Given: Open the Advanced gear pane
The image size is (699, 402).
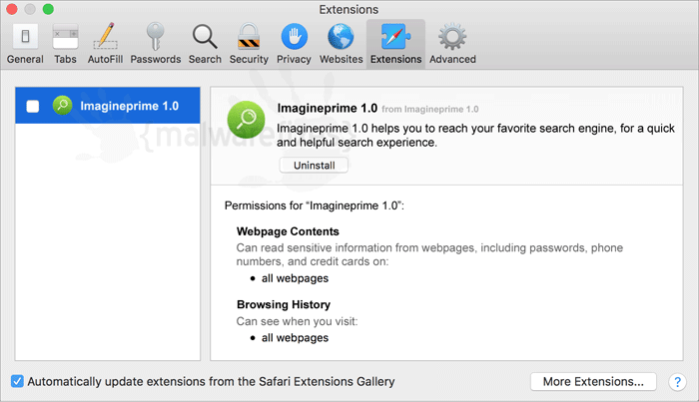Looking at the screenshot, I should pyautogui.click(x=452, y=44).
